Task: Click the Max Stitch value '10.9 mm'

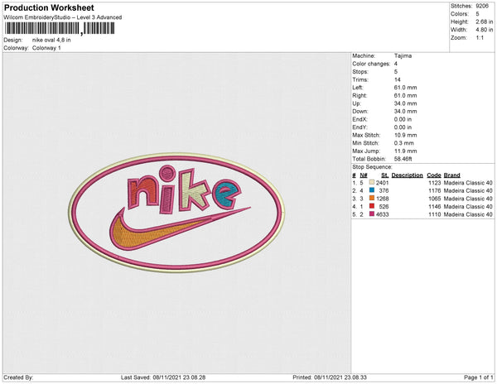Action: pos(405,135)
